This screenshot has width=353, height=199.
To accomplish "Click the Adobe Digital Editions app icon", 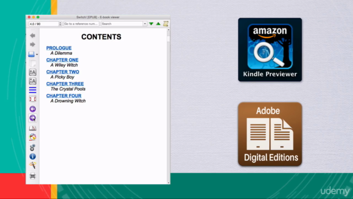I will (270, 134).
